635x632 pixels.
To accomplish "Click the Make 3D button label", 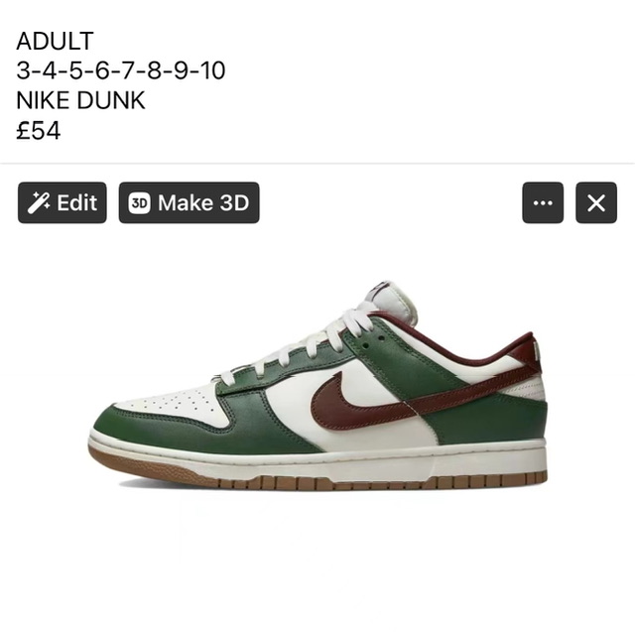I will tap(203, 202).
